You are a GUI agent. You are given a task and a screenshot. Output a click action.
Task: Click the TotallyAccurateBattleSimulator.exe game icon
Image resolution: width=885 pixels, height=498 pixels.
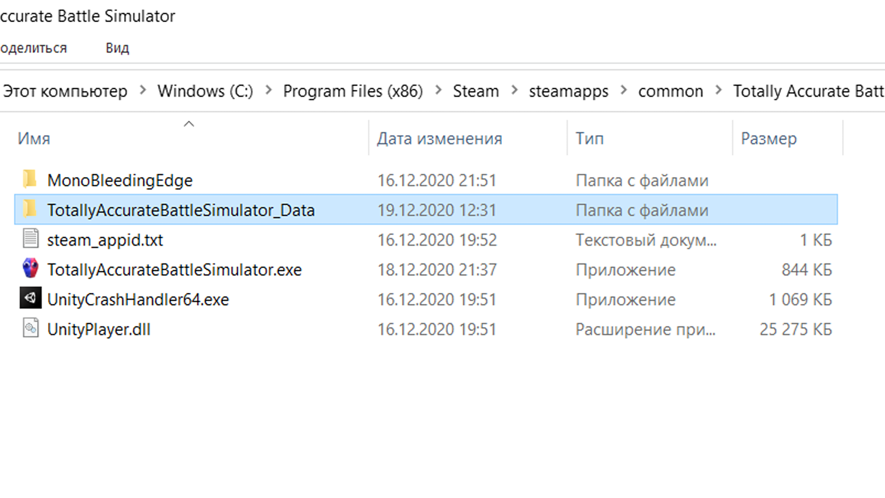(30, 269)
